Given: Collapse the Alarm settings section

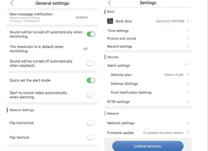Looking at the screenshot, I should click(x=187, y=64).
